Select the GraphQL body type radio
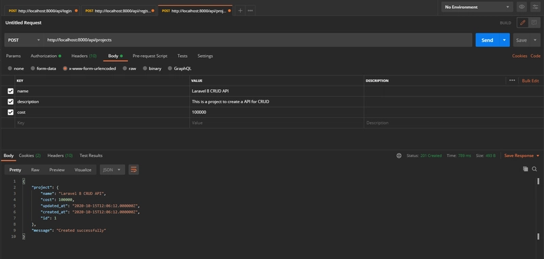 (x=170, y=69)
